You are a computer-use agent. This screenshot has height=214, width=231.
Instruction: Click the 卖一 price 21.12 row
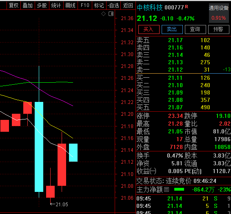tap(183, 70)
